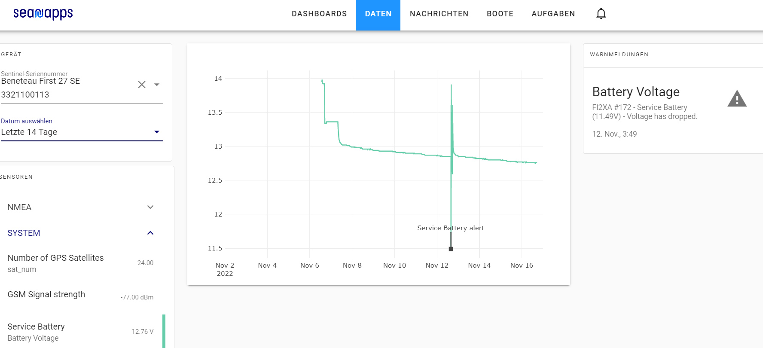Open the Aufgaben tab

pos(553,14)
